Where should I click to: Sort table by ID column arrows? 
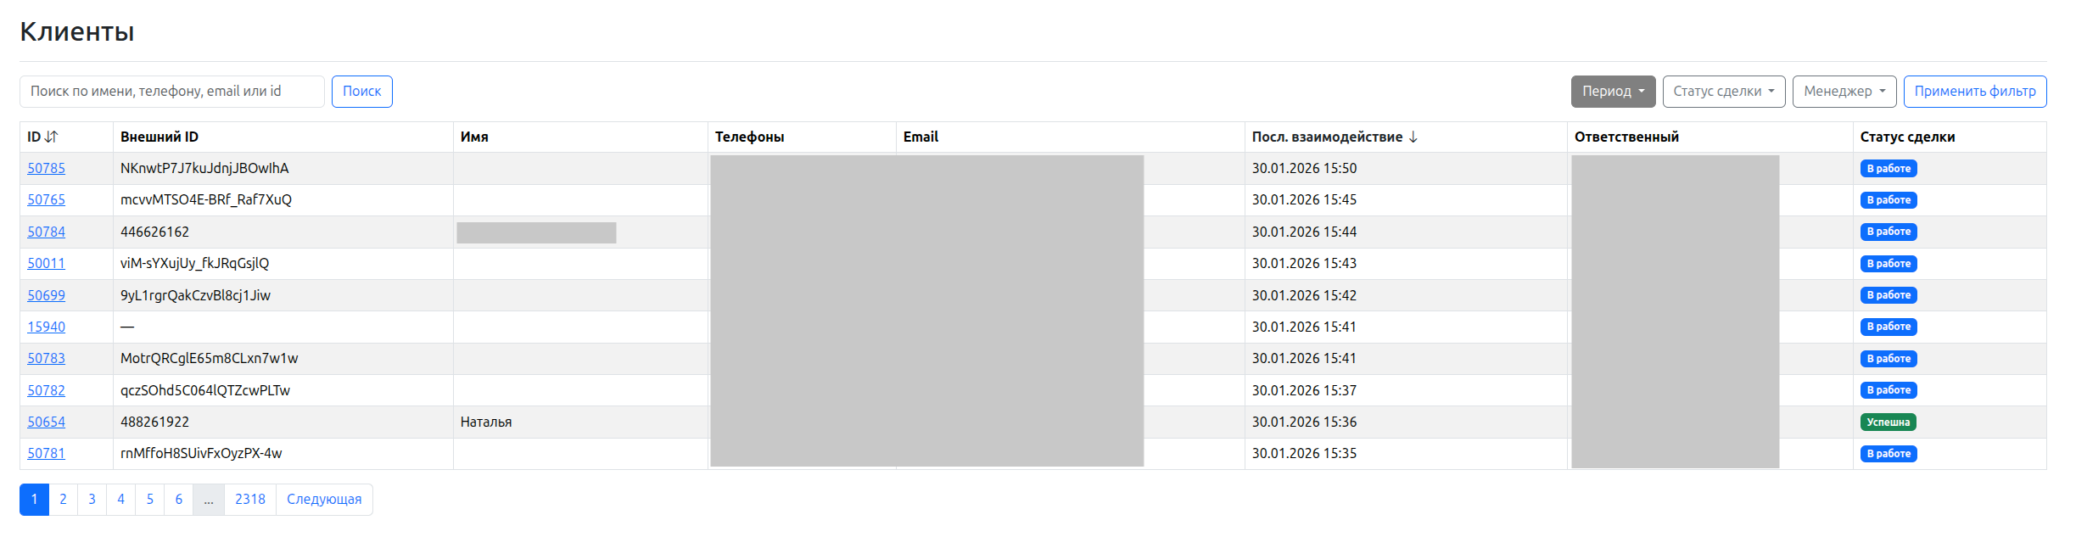(52, 137)
